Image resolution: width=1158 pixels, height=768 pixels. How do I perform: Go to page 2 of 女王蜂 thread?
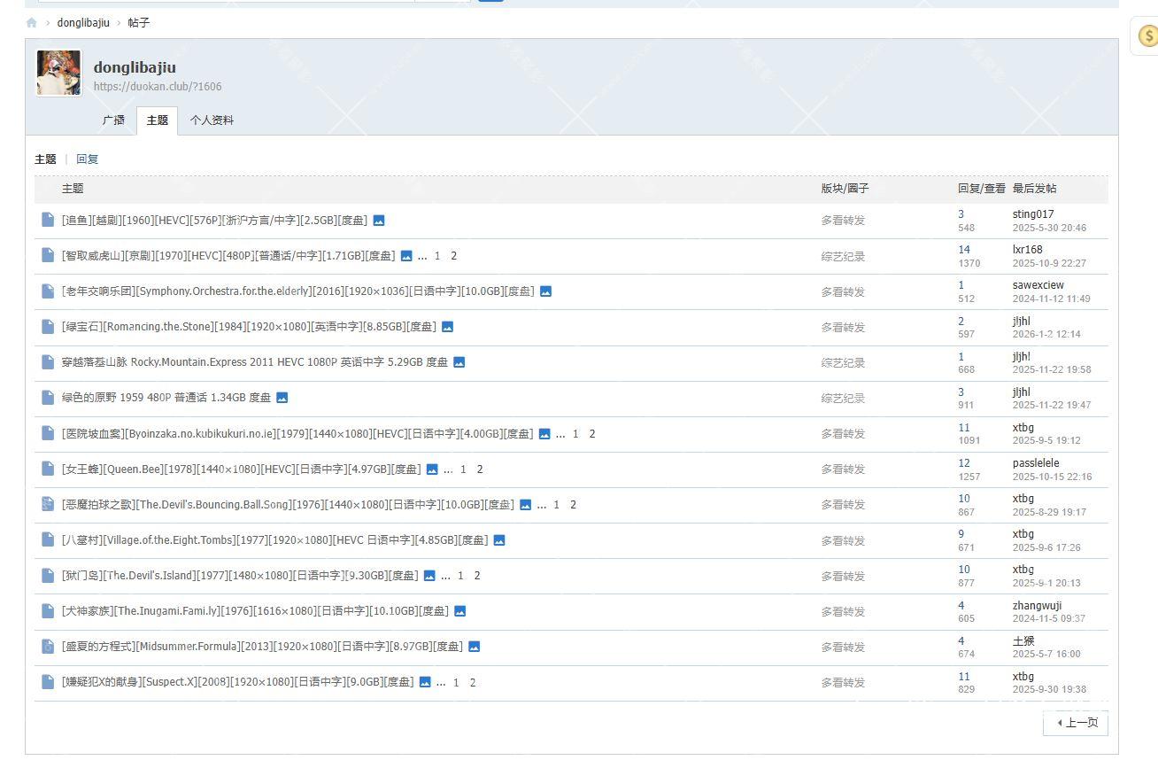480,469
